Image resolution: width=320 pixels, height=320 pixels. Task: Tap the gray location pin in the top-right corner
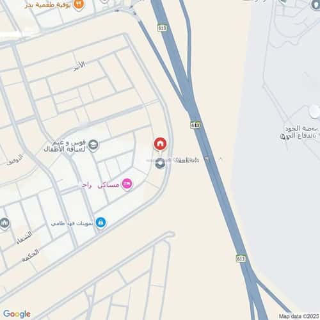tap(316, 4)
